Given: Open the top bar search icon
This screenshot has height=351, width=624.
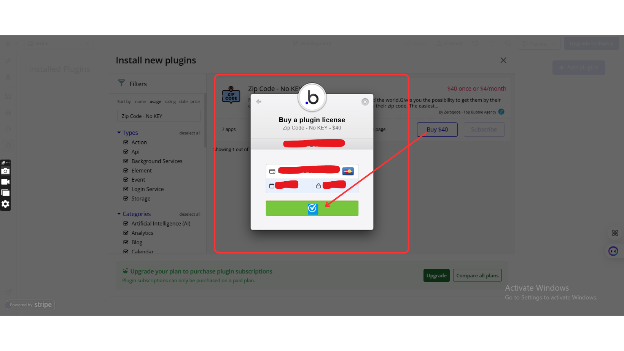Looking at the screenshot, I should coord(508,44).
